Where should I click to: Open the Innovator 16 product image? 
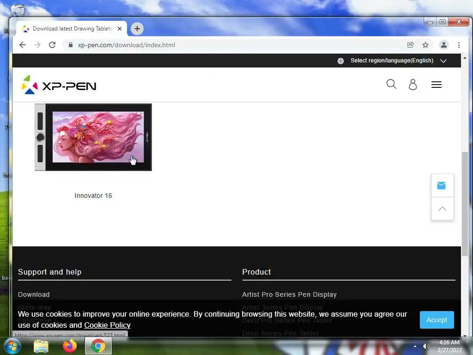(93, 137)
